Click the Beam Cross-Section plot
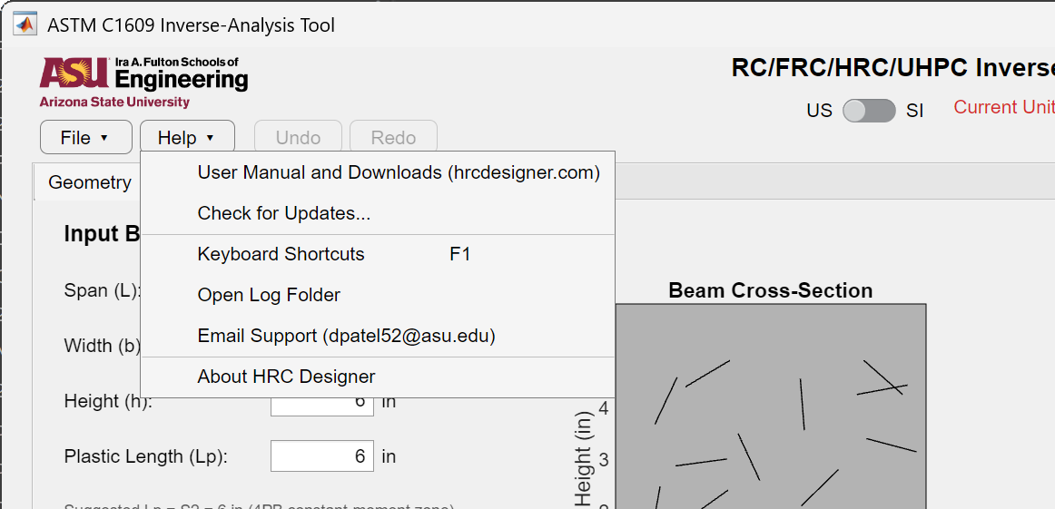Image resolution: width=1055 pixels, height=509 pixels. 771,406
